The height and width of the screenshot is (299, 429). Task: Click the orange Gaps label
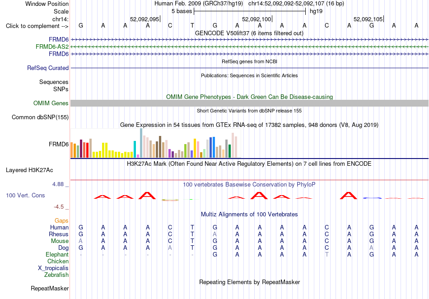(61, 220)
